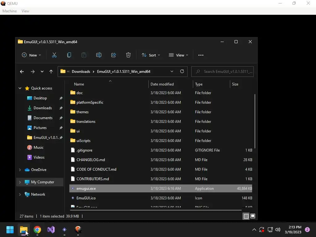Select the uiScripts folder
Screen dimensions: 316x237
[x=83, y=141]
